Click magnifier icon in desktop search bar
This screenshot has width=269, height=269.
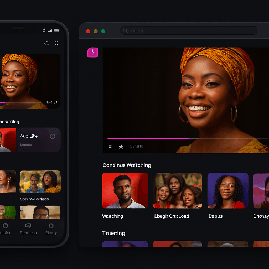(125, 30)
